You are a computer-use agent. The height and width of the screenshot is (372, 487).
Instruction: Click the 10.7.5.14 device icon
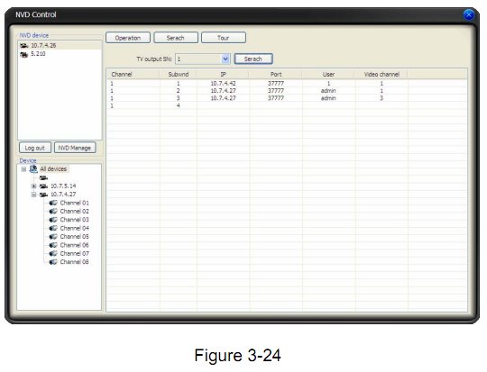pos(44,186)
